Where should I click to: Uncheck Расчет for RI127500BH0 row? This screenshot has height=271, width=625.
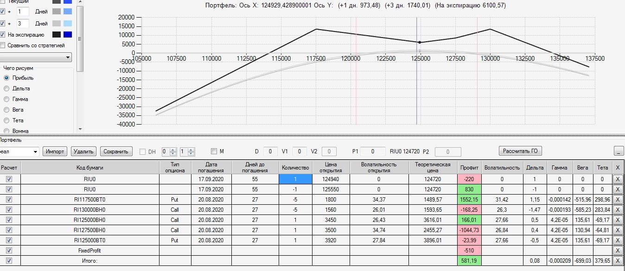[9, 230]
